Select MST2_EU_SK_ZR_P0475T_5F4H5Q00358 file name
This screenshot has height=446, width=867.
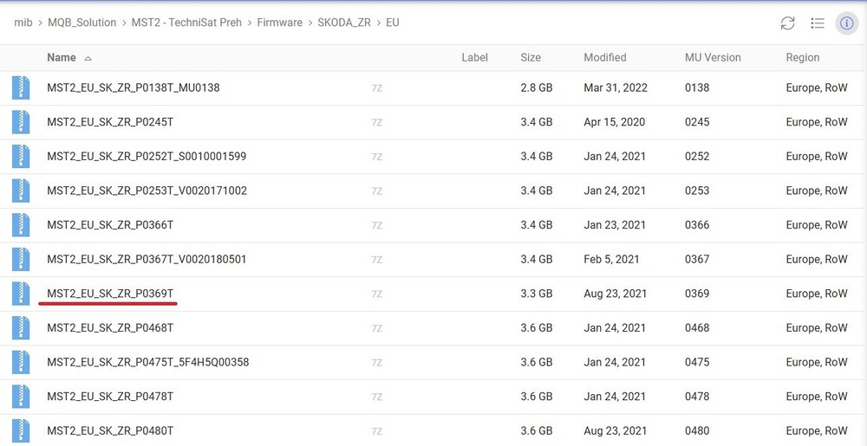pos(147,362)
